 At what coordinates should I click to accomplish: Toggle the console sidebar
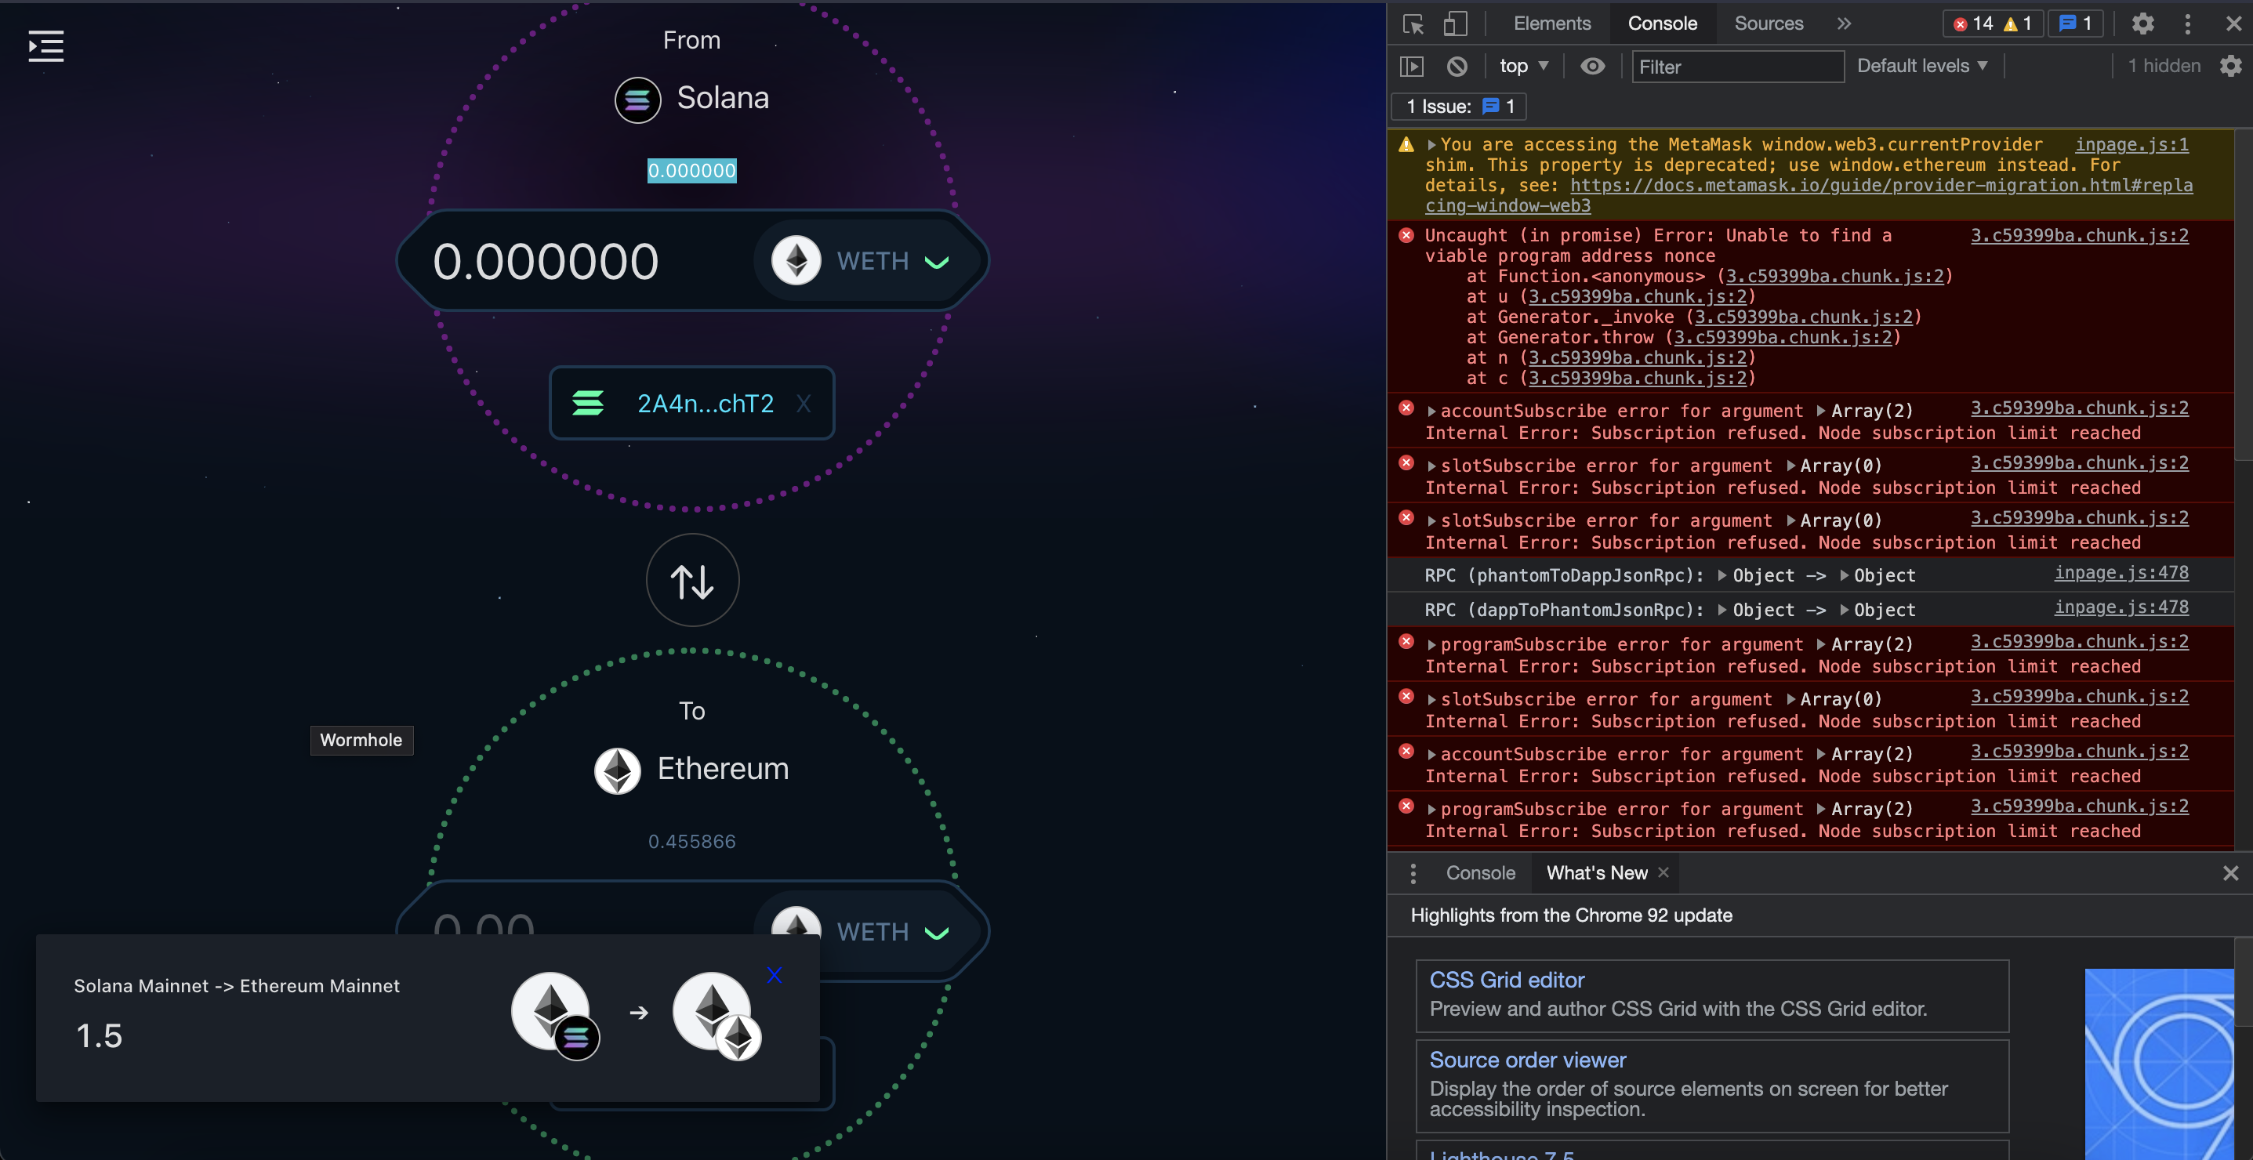[x=1414, y=66]
